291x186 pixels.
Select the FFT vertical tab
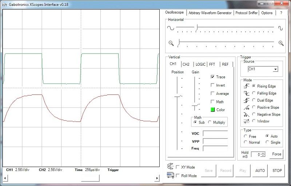tap(212, 64)
